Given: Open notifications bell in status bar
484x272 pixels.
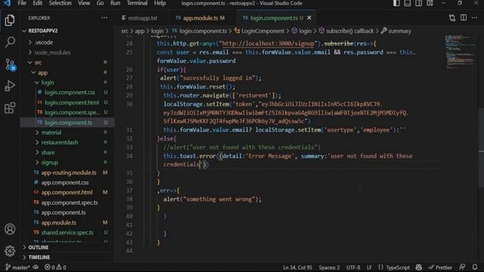Looking at the screenshot, I should pyautogui.click(x=475, y=267).
